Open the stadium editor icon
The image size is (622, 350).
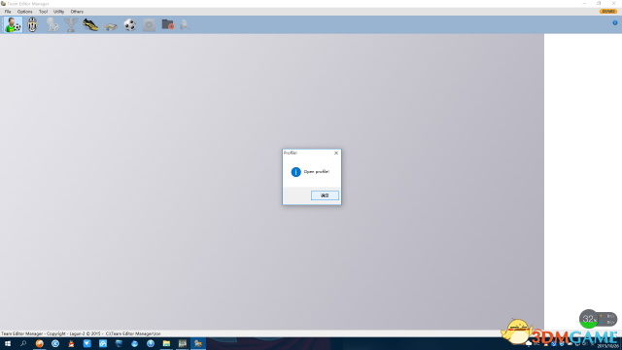pyautogui.click(x=110, y=26)
